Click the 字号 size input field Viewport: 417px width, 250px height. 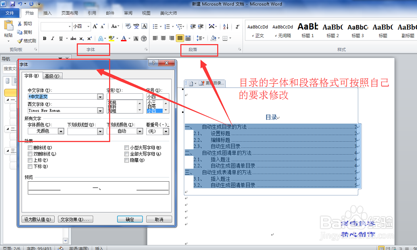(158, 96)
